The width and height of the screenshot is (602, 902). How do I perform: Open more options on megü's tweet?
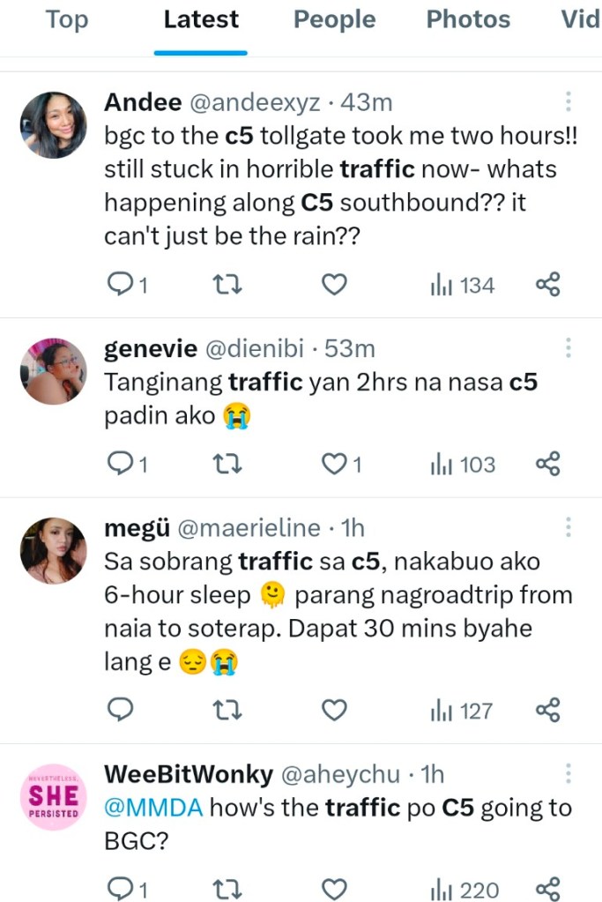tap(569, 528)
